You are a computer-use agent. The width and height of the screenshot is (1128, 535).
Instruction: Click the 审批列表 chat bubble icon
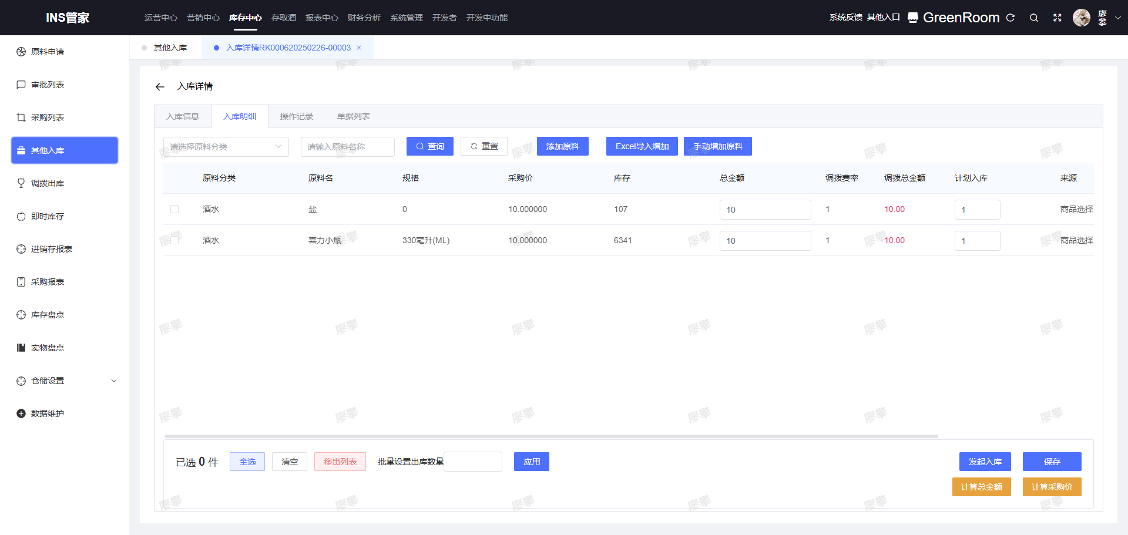(x=21, y=85)
